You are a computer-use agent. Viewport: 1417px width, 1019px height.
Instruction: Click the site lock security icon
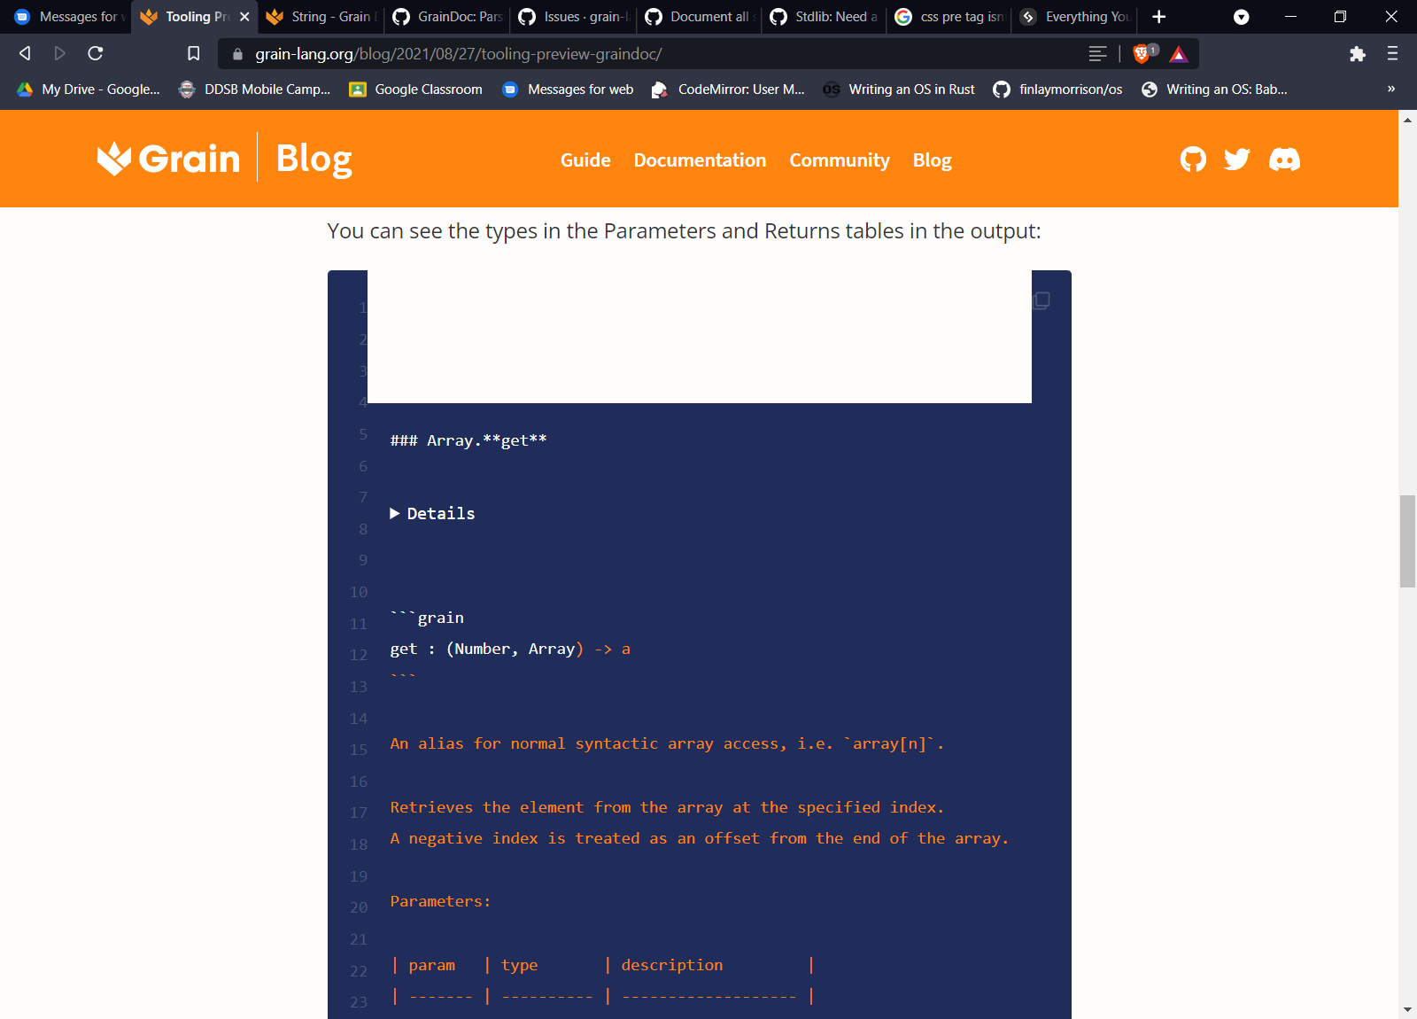[237, 54]
